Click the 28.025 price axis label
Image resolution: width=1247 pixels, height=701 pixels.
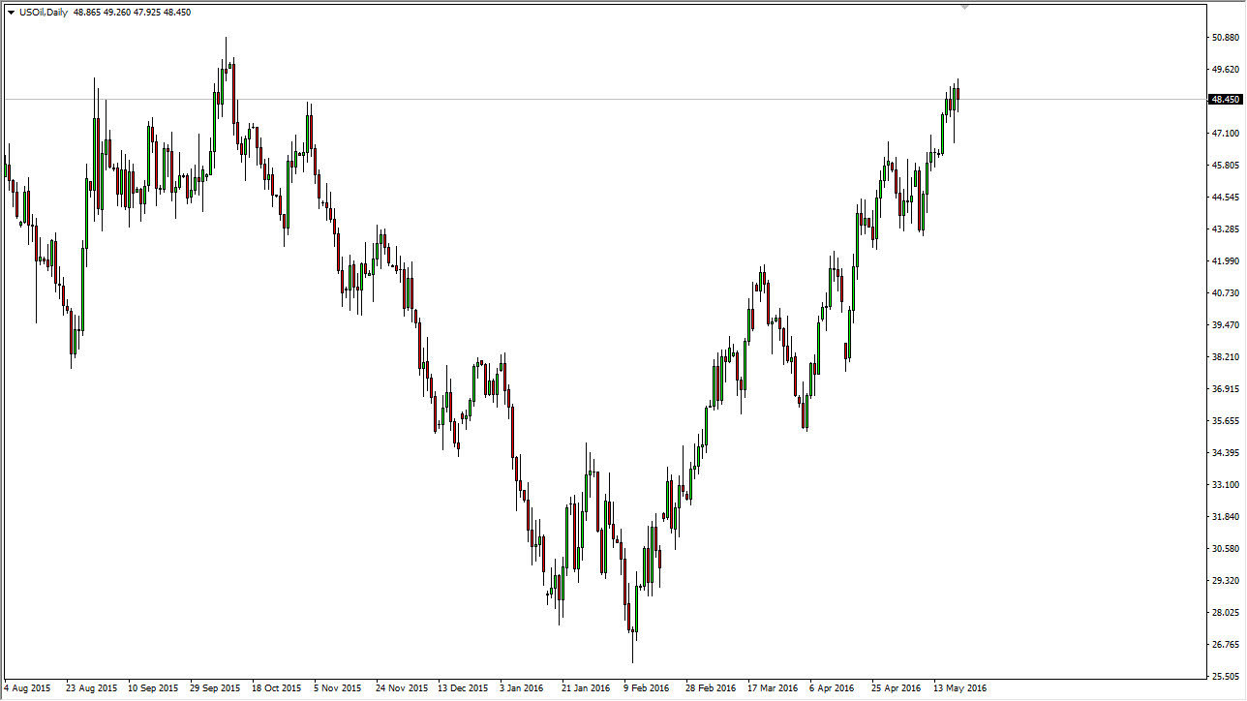(1225, 613)
